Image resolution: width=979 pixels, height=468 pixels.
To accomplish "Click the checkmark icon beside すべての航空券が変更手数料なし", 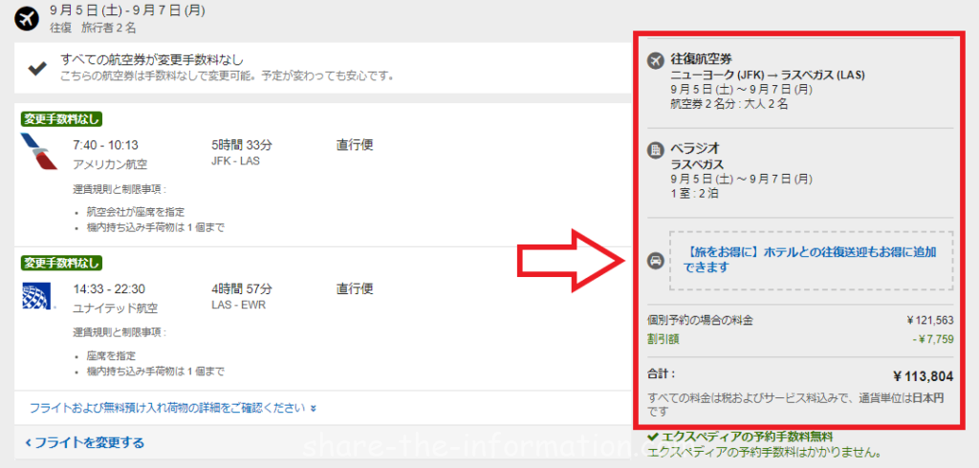I will [37, 67].
